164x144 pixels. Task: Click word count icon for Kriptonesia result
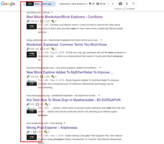35,132
